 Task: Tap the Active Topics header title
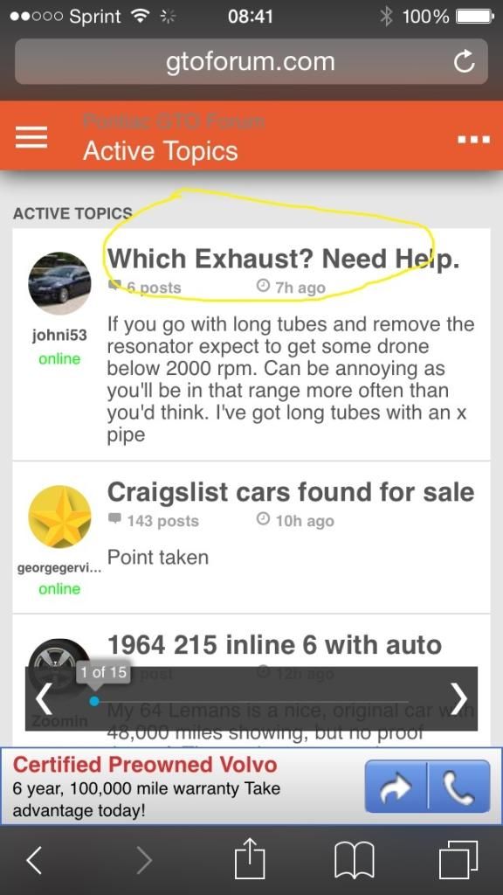click(x=161, y=151)
